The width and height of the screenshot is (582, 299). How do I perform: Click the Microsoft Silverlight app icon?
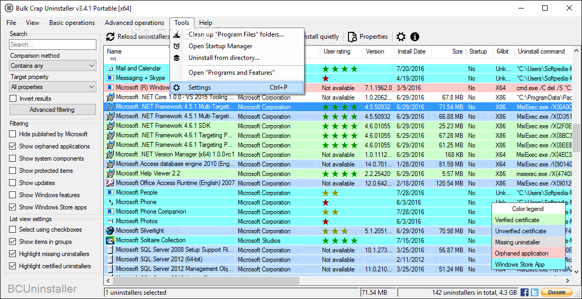click(x=110, y=231)
